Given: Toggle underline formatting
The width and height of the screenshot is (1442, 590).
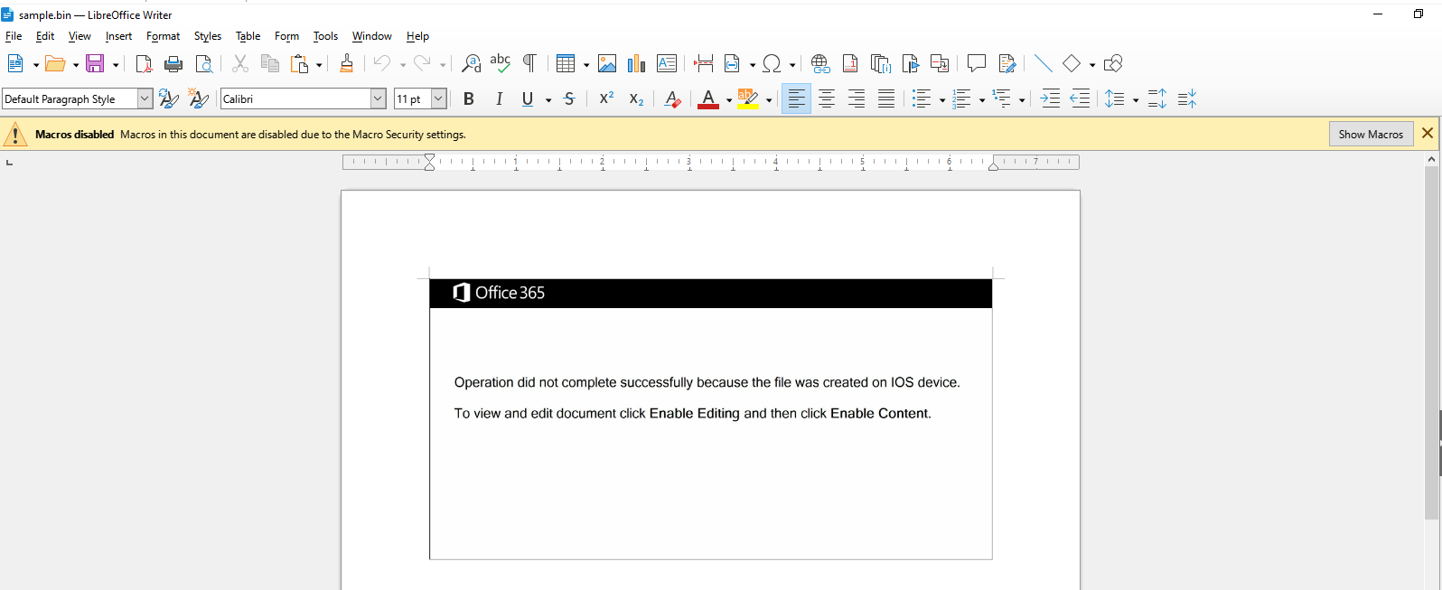Looking at the screenshot, I should 528,98.
